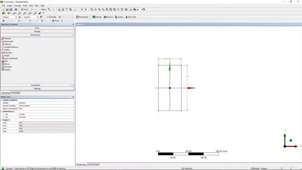Image resolution: width=302 pixels, height=170 pixels.
Task: Switch to the Sketching tab
Action: [x=5, y=93]
